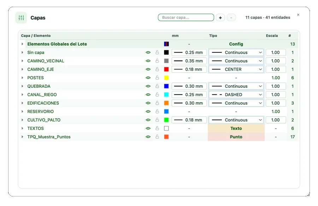Toggle lock on CAMINO_EJE layer
This screenshot has width=318, height=206.
pyautogui.click(x=157, y=69)
